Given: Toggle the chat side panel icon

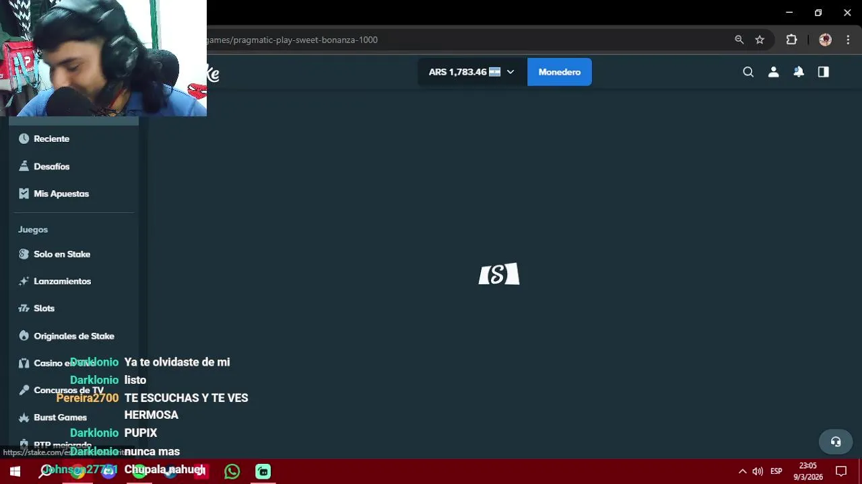Looking at the screenshot, I should pyautogui.click(x=824, y=72).
